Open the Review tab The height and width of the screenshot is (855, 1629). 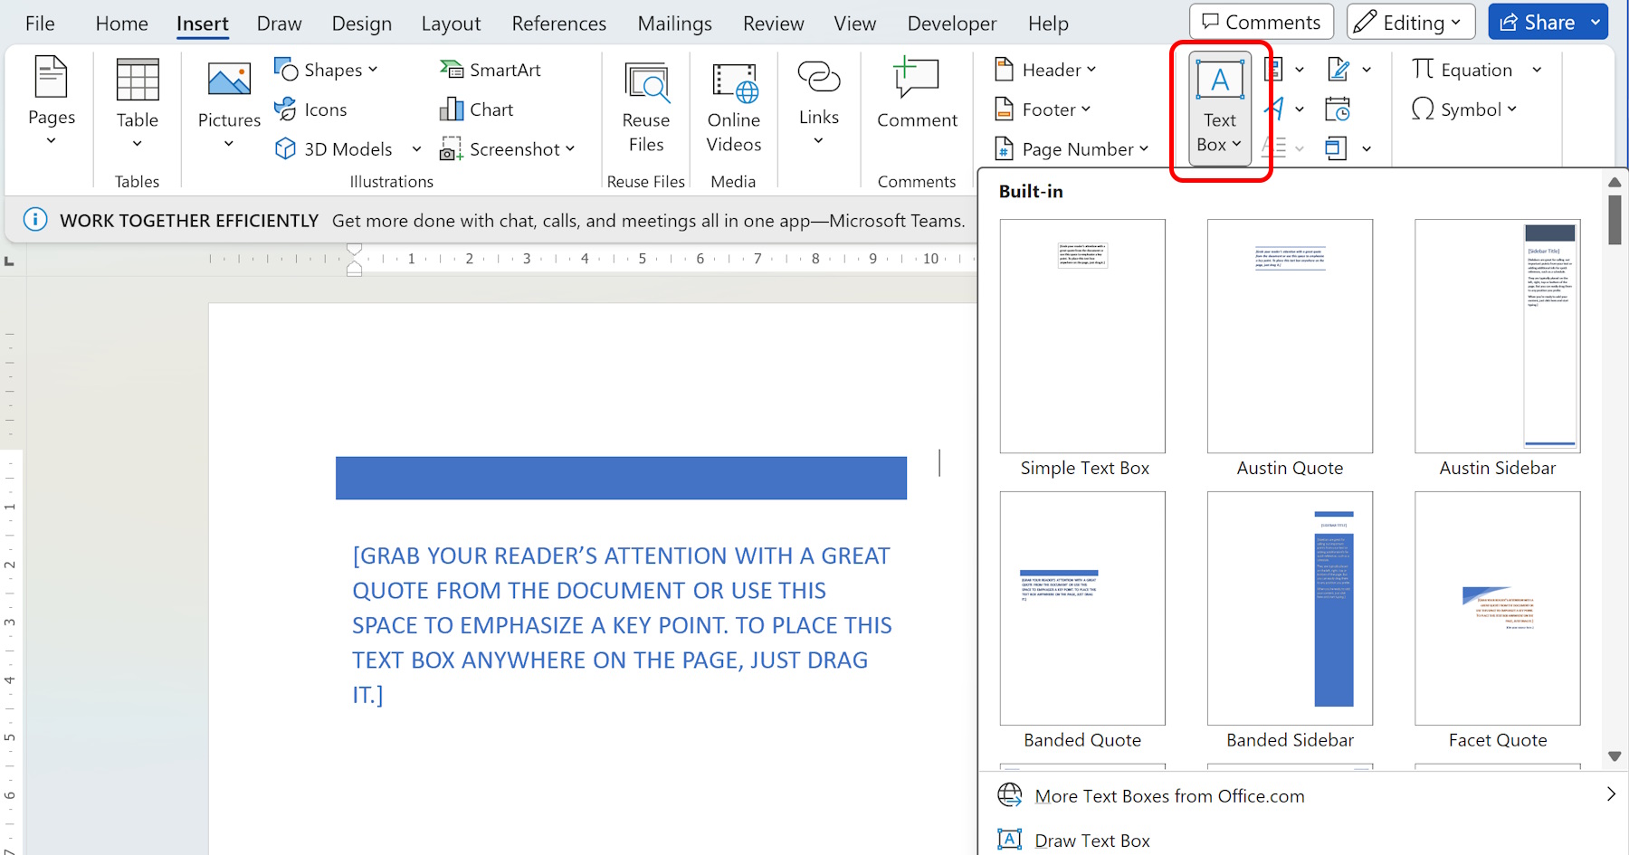pos(773,23)
